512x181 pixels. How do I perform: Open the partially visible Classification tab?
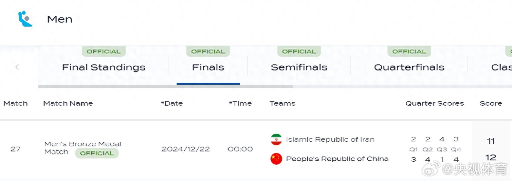point(501,67)
